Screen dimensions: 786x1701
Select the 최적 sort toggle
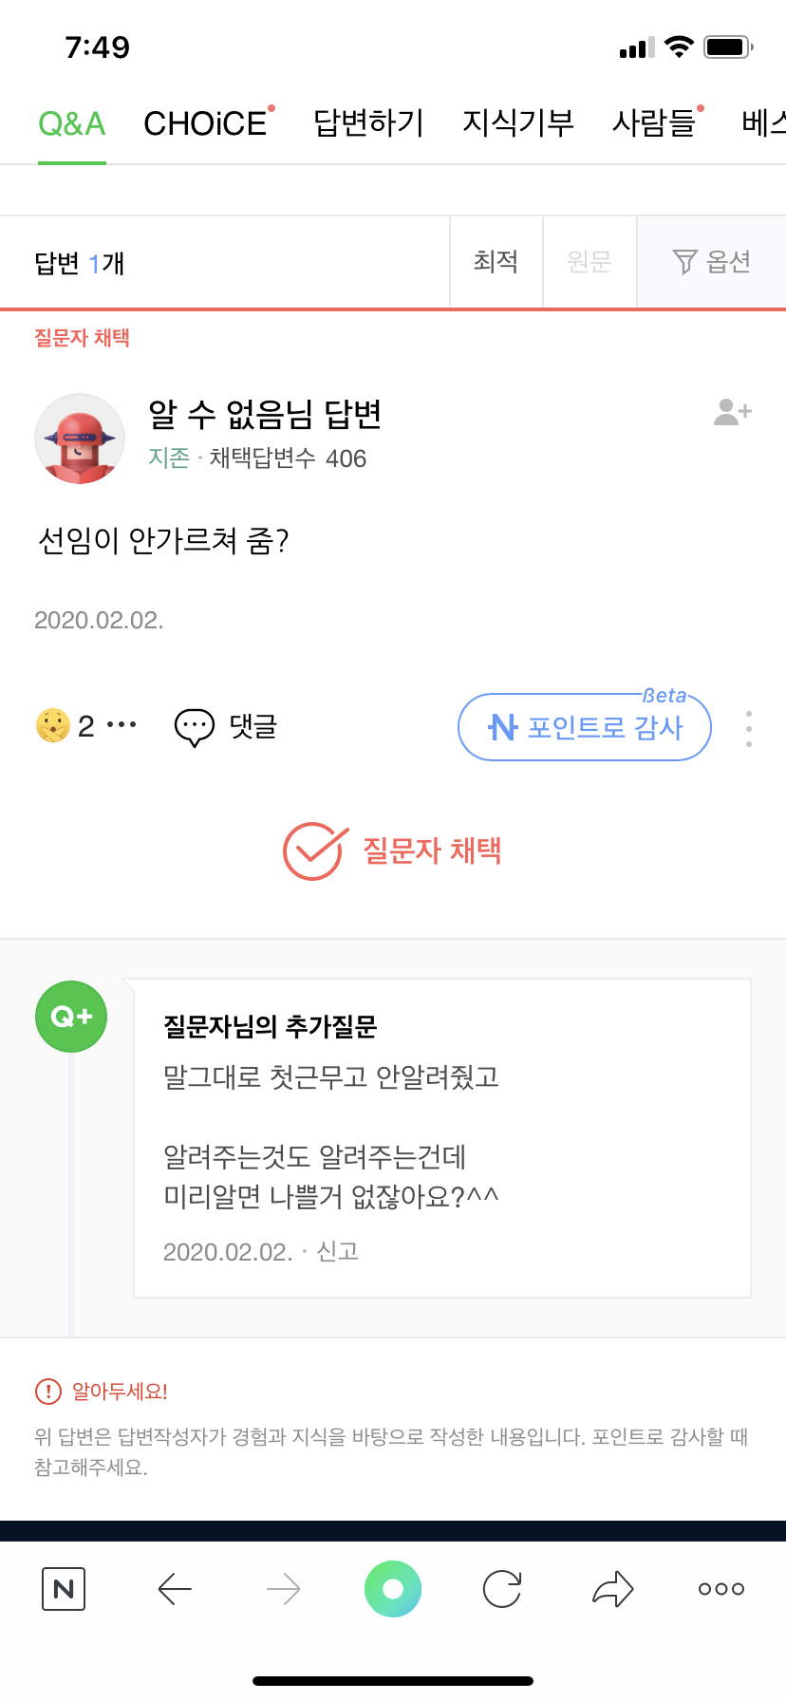pyautogui.click(x=496, y=262)
